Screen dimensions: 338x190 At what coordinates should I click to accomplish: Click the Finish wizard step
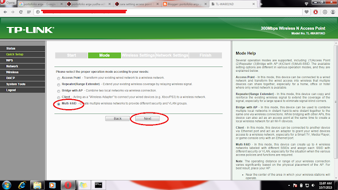205,55
